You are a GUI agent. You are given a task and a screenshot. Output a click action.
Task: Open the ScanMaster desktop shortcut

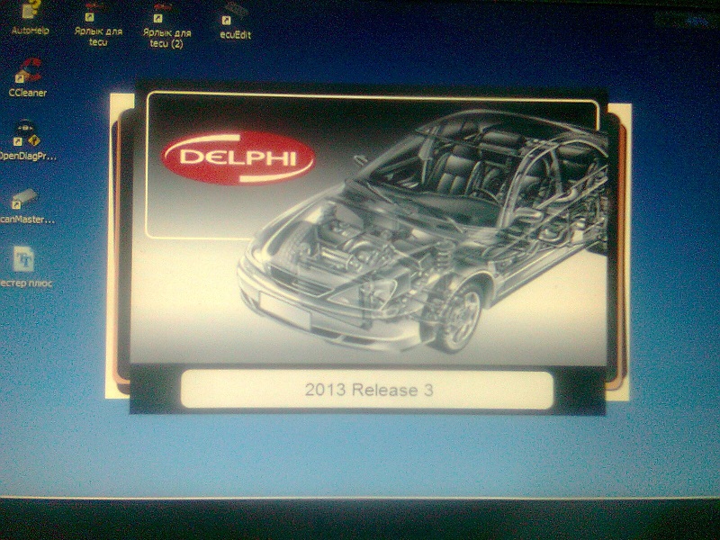tap(26, 206)
